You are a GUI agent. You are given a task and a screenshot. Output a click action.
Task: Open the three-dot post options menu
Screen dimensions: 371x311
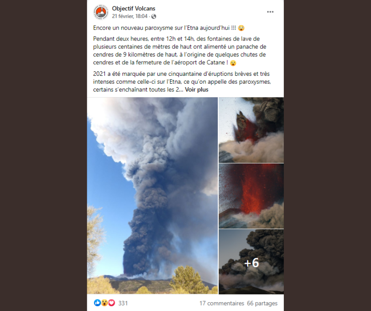[270, 12]
